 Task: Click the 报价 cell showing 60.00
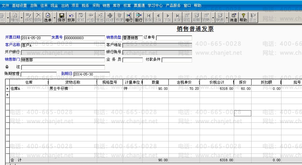click(243, 89)
